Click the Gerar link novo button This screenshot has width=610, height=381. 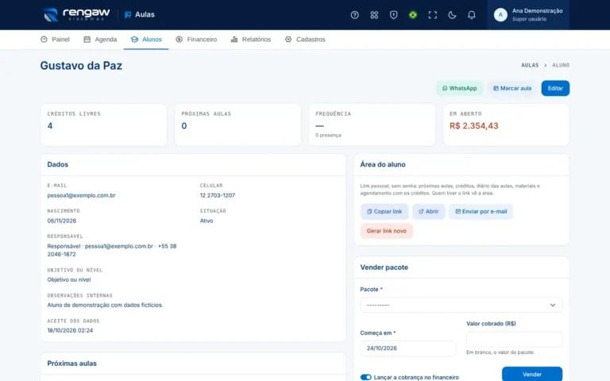[386, 231]
